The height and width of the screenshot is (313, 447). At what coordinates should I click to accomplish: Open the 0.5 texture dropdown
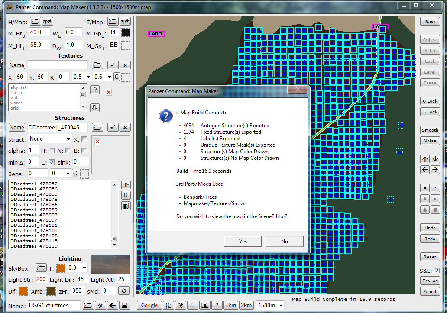pos(89,77)
